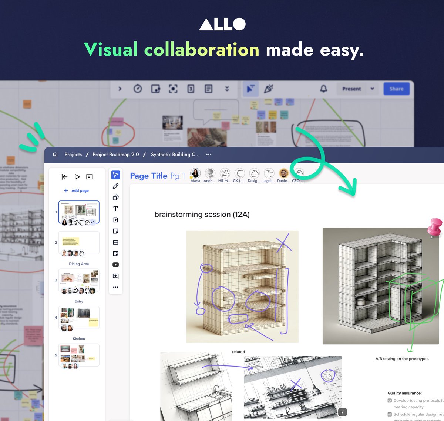
Task: Open the Synthetix Building breadcrumb
Action: [175, 155]
